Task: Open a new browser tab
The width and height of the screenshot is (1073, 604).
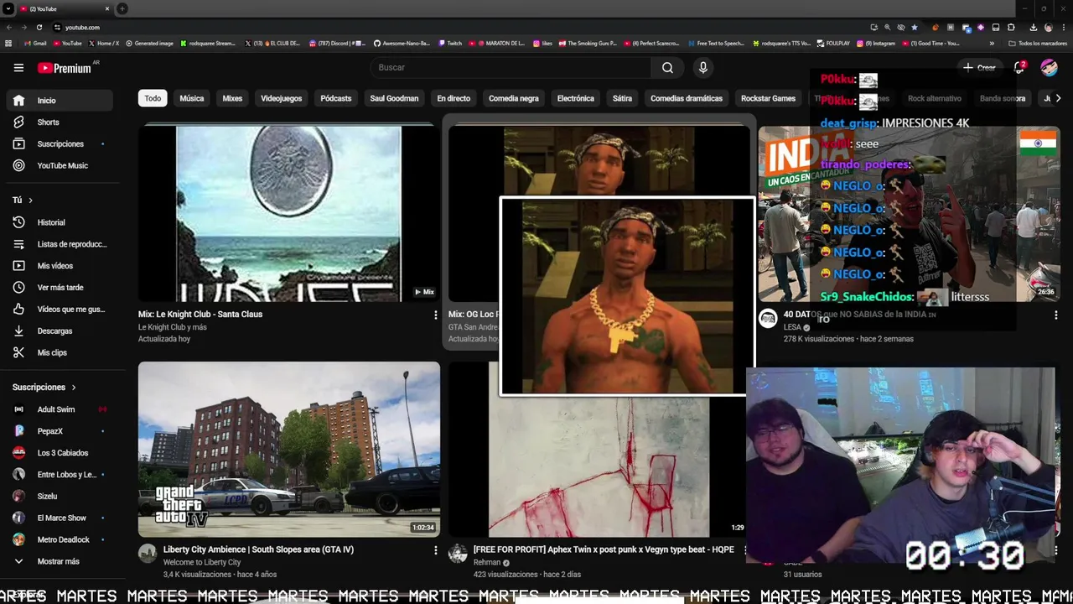Action: pos(122,8)
